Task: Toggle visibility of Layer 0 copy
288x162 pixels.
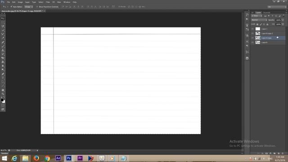Action: [x=252, y=38]
